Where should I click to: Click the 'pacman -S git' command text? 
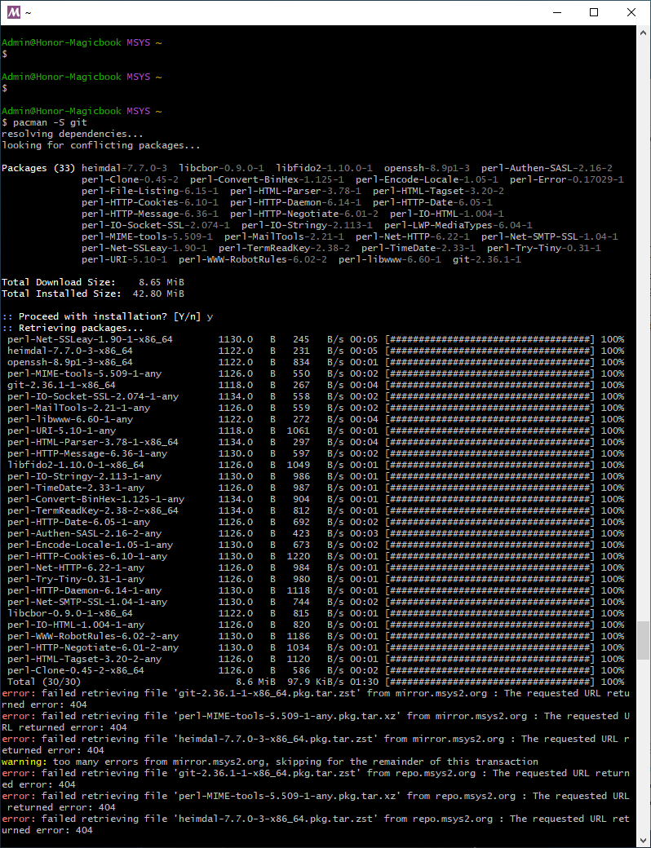pos(50,123)
